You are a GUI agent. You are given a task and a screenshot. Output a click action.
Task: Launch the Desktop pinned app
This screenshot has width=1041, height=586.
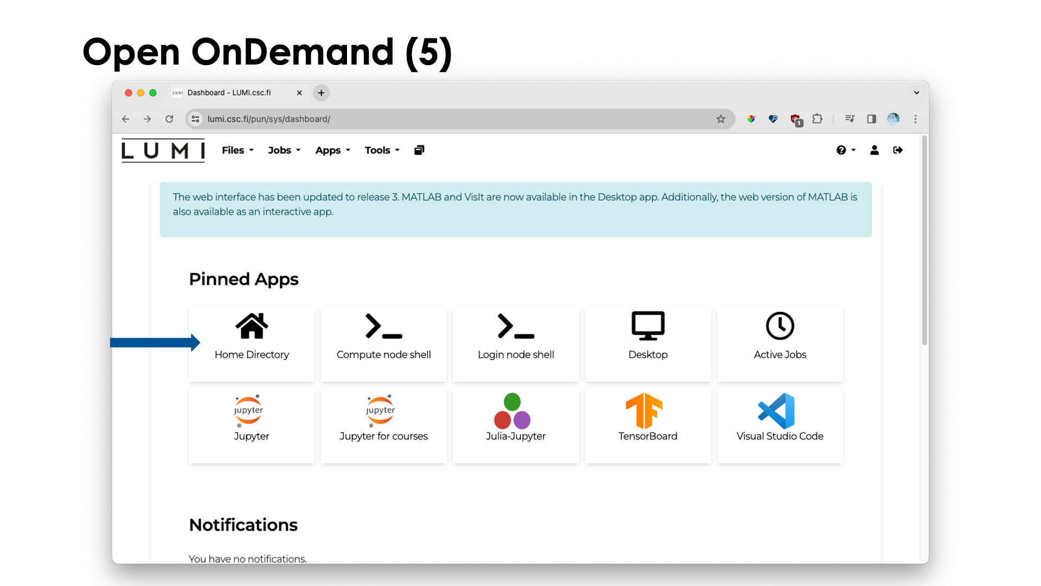(648, 343)
